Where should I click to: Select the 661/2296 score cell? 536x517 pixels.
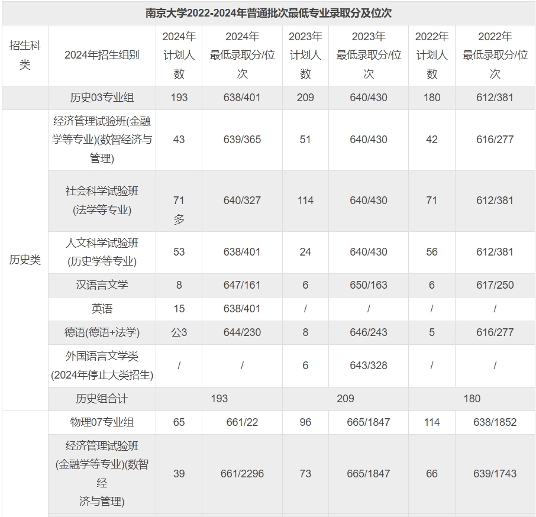[x=242, y=474]
